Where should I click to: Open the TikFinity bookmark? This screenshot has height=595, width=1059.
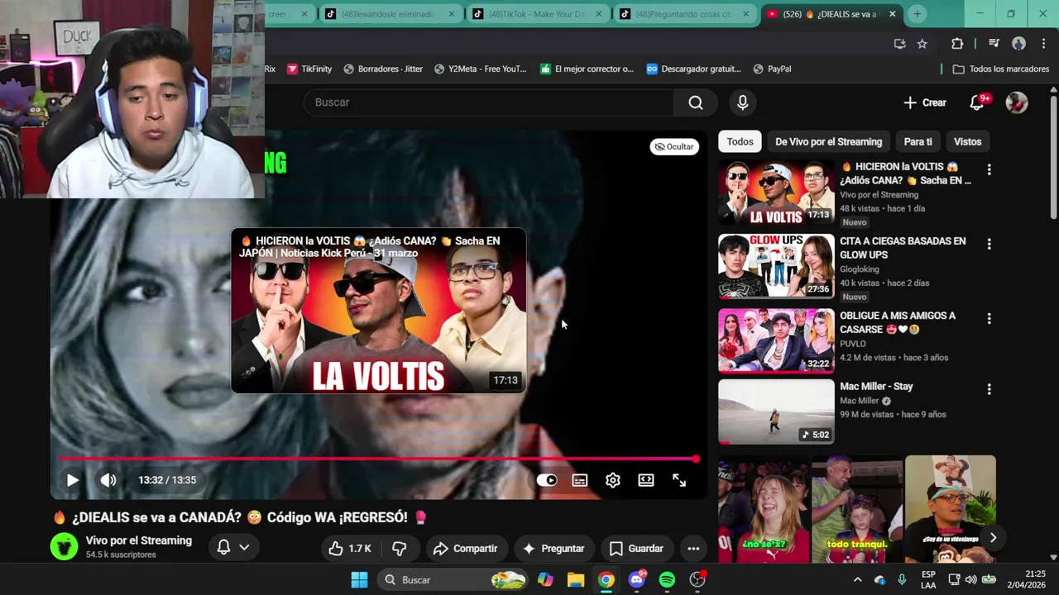click(x=309, y=69)
